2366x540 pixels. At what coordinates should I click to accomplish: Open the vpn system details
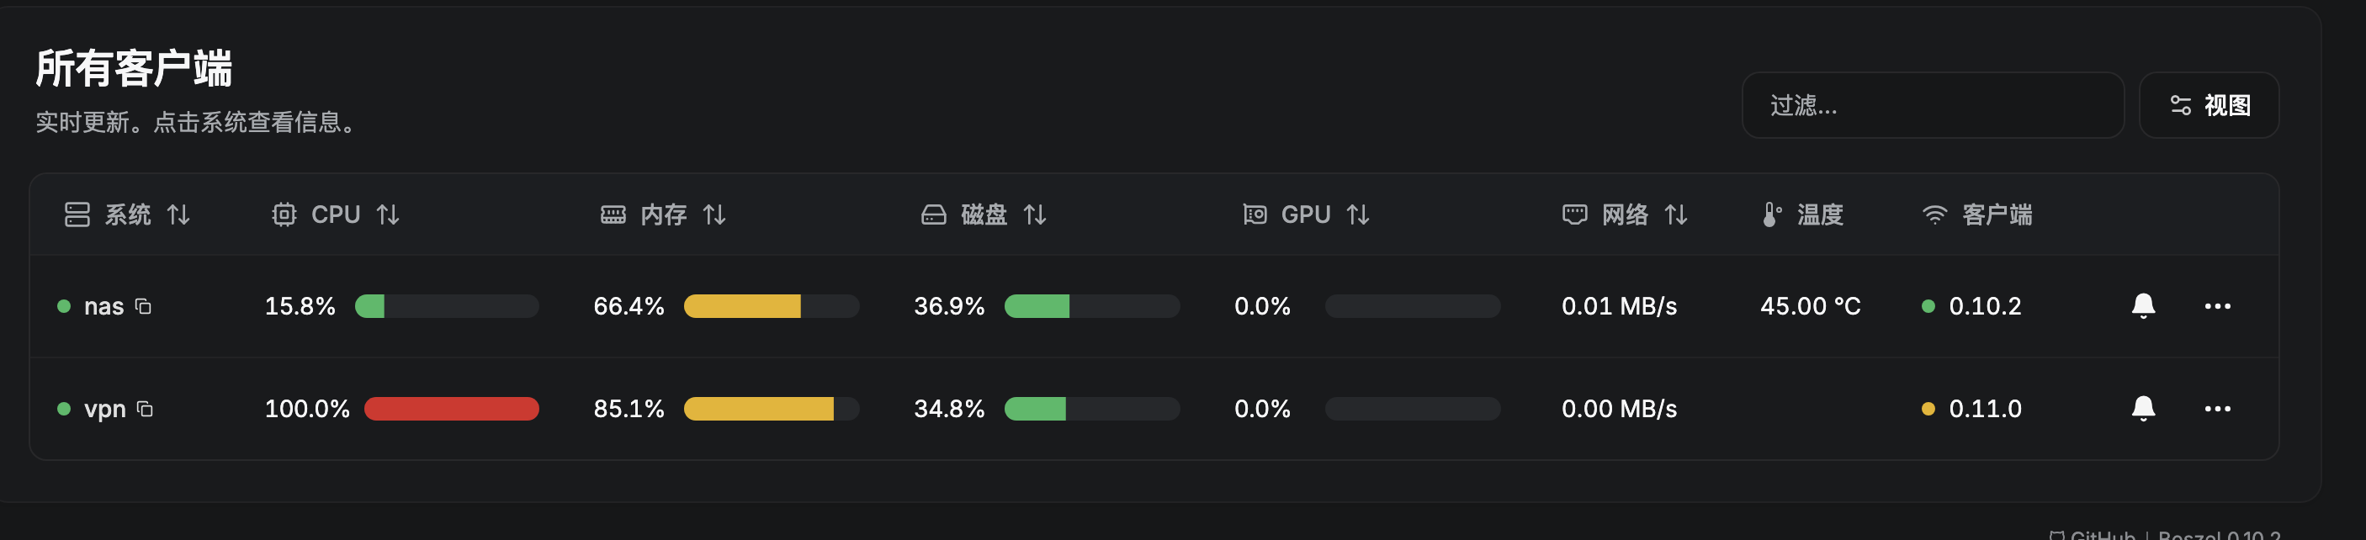click(104, 409)
